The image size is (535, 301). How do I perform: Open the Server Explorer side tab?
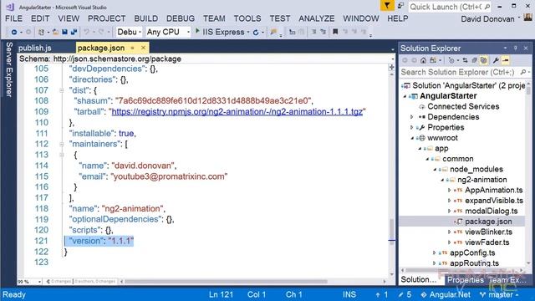tap(9, 69)
